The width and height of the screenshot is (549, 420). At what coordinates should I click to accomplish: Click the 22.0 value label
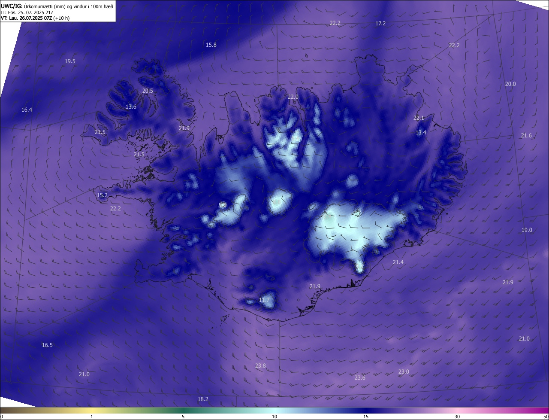[x=293, y=97]
